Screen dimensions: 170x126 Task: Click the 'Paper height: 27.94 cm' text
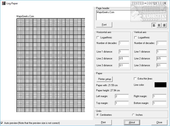tap(108, 90)
